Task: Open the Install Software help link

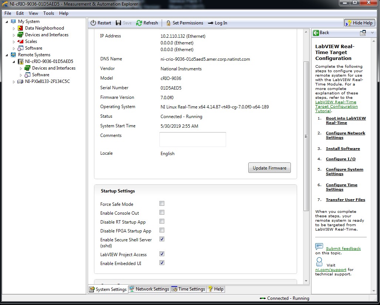Action: [343, 149]
